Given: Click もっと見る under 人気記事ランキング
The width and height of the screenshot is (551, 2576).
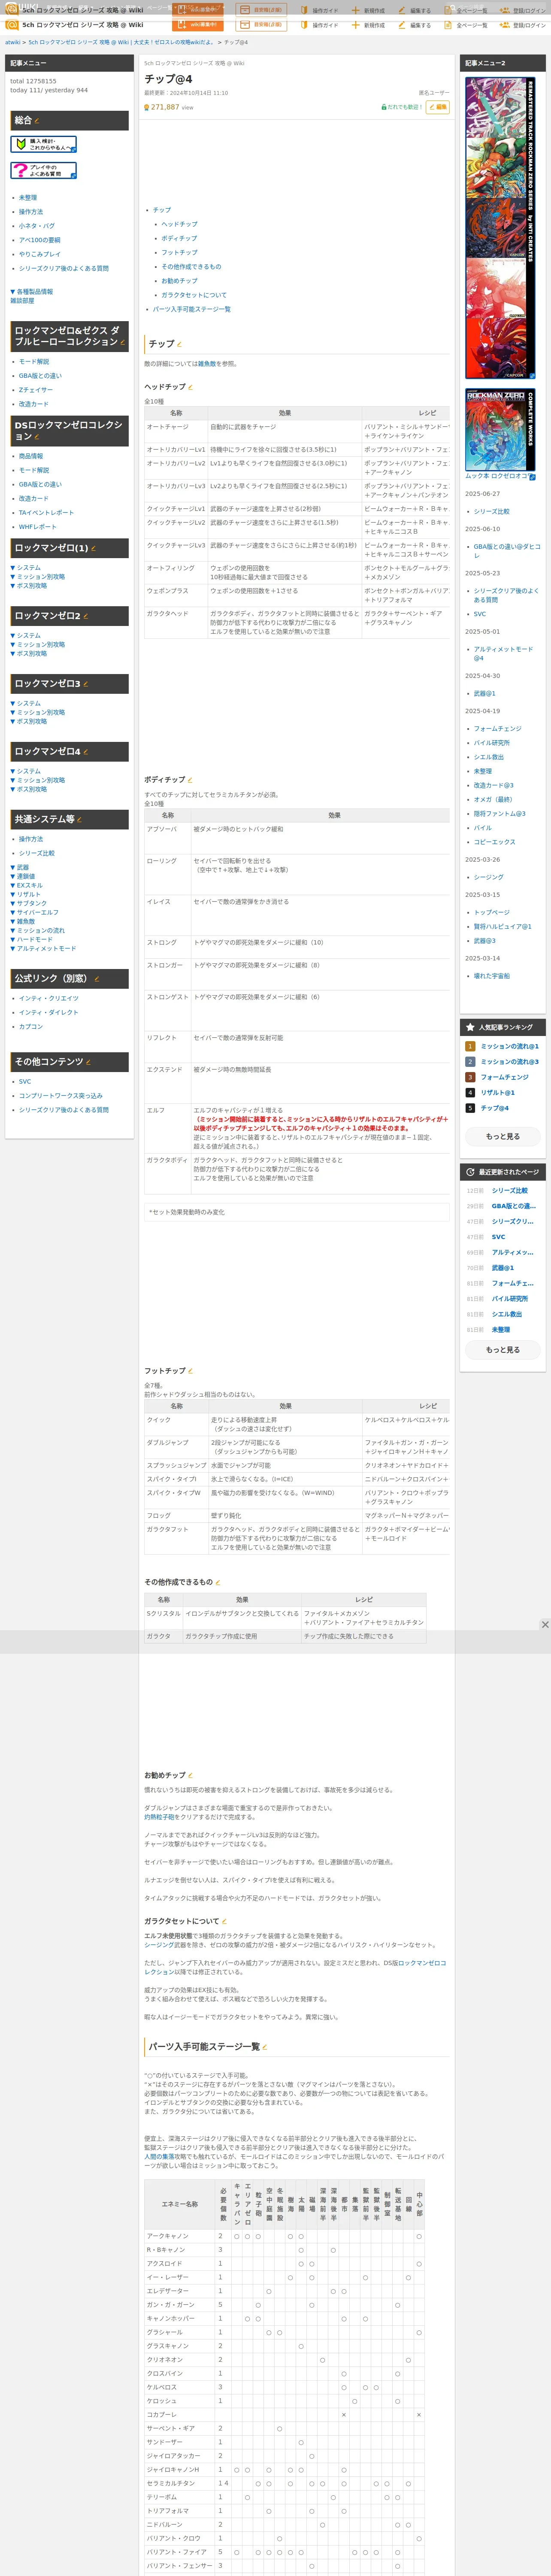Looking at the screenshot, I should coord(503,1136).
